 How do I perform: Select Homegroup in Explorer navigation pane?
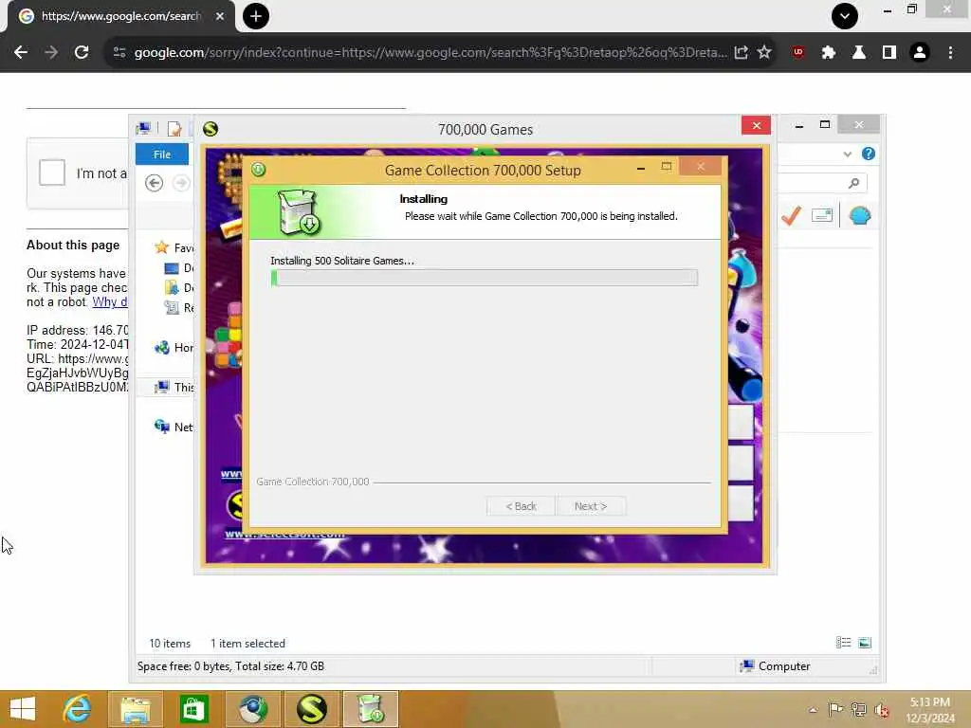tap(174, 347)
